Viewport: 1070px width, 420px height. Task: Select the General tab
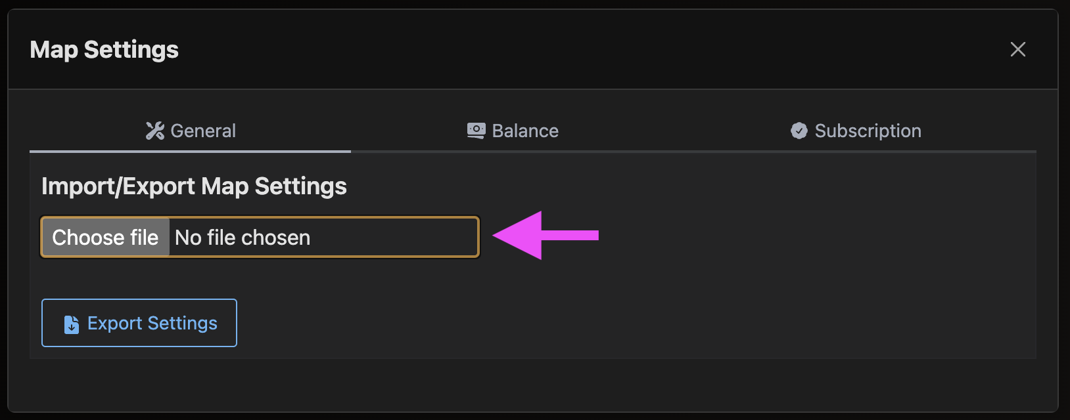[x=192, y=131]
